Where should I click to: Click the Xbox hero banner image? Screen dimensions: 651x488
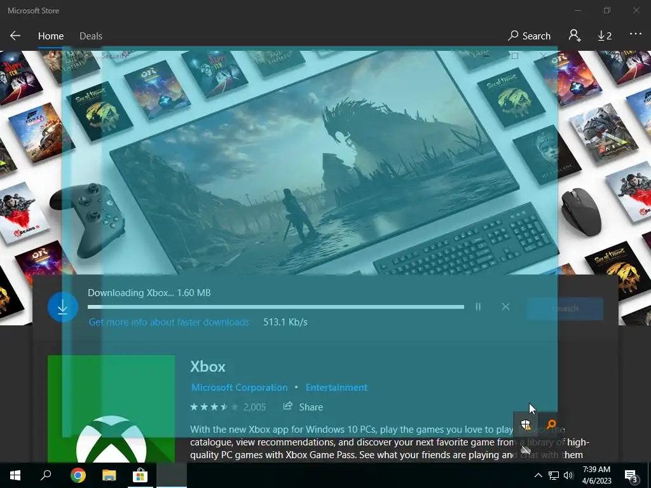[x=325, y=162]
